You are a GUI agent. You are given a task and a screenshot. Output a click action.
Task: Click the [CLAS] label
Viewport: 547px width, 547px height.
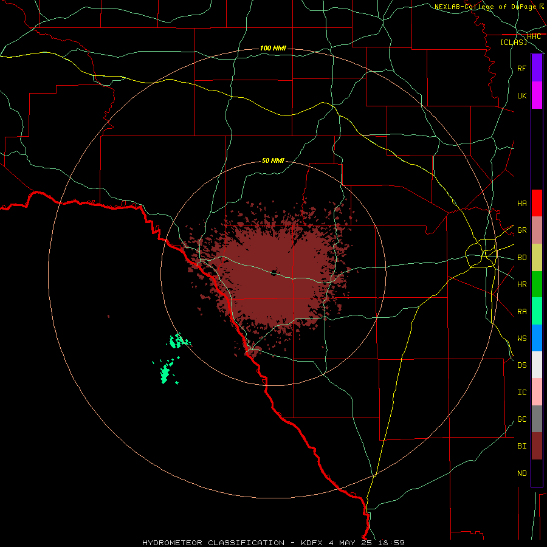514,42
